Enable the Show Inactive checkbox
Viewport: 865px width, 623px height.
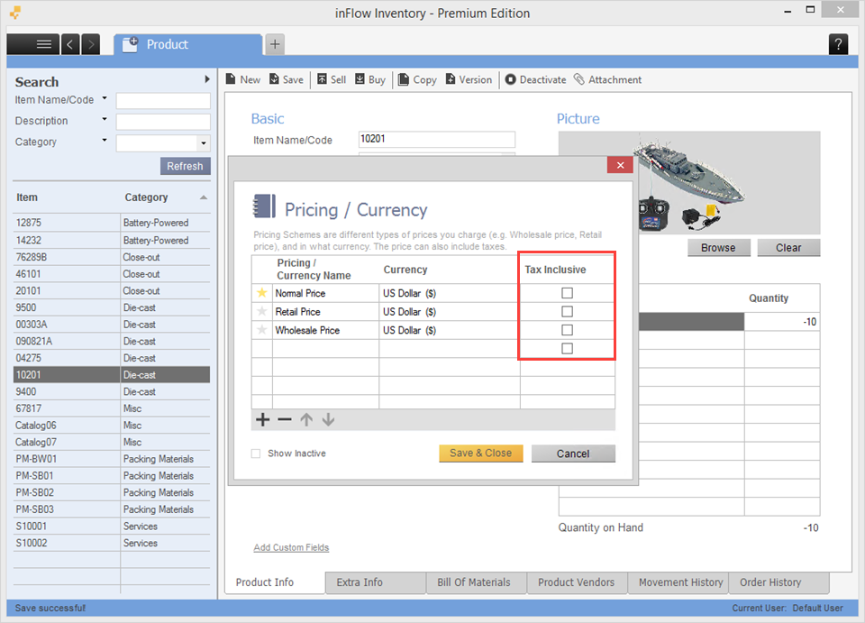[256, 454]
